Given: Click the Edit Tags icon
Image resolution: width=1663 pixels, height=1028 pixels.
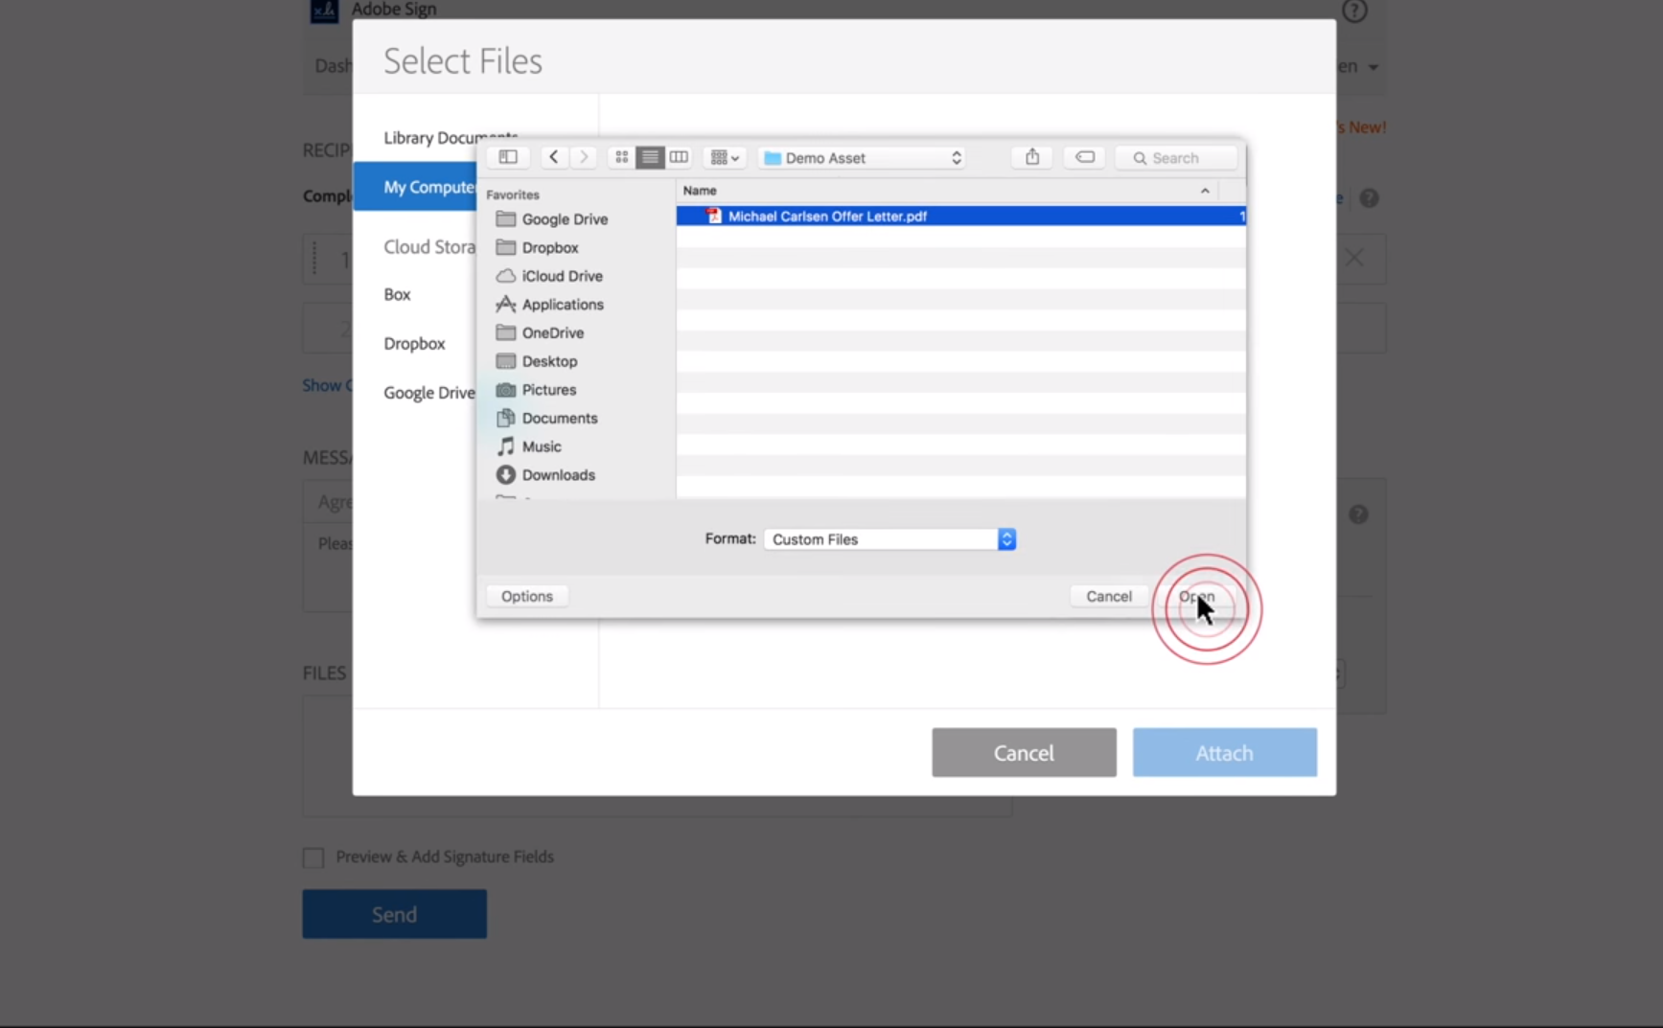Looking at the screenshot, I should [1085, 157].
